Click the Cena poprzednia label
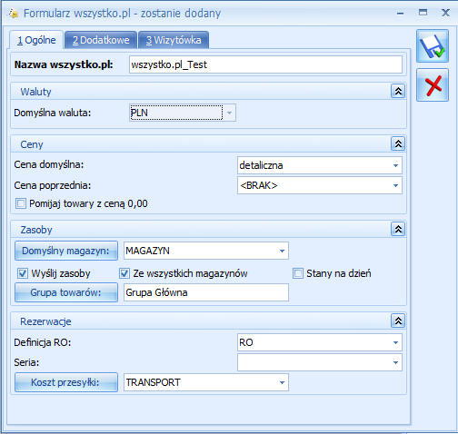Screen dimensions: 458x434 pyautogui.click(x=53, y=185)
